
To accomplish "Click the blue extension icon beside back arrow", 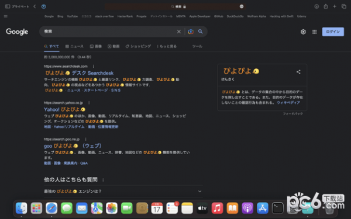I will [x=44, y=6].
